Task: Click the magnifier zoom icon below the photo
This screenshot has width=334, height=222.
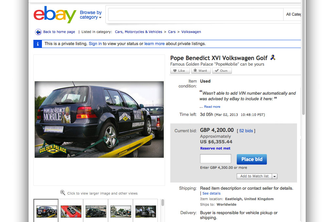Action: 63,193
